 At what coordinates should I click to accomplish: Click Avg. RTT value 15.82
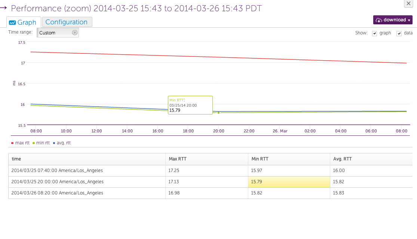(338, 182)
